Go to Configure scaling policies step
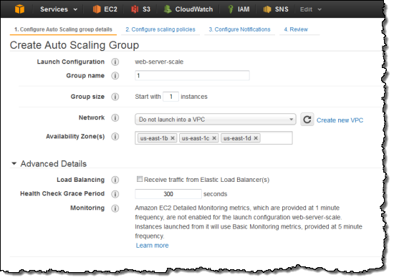This screenshot has width=394, height=280. coord(160,29)
